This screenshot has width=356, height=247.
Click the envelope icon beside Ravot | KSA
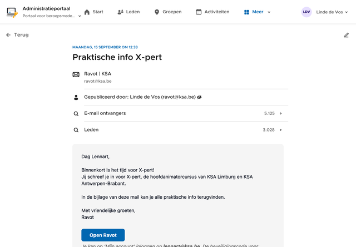[x=76, y=74]
